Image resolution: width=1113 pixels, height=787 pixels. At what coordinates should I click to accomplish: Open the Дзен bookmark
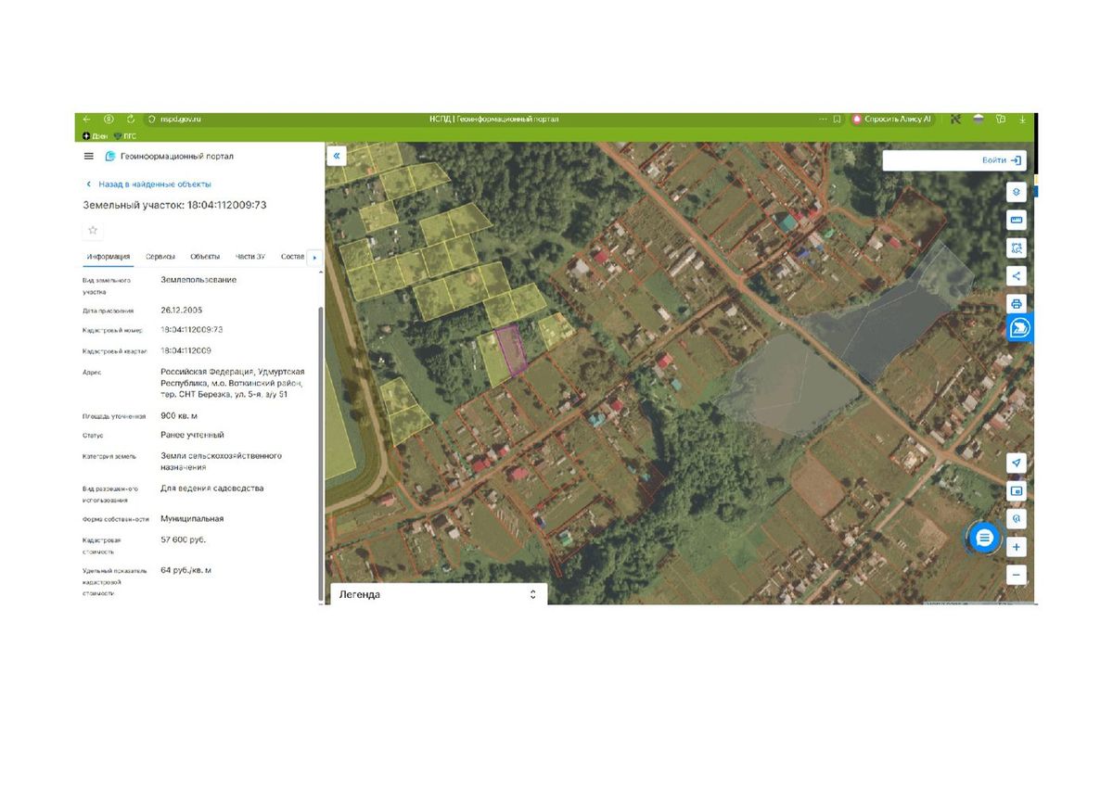(95, 136)
